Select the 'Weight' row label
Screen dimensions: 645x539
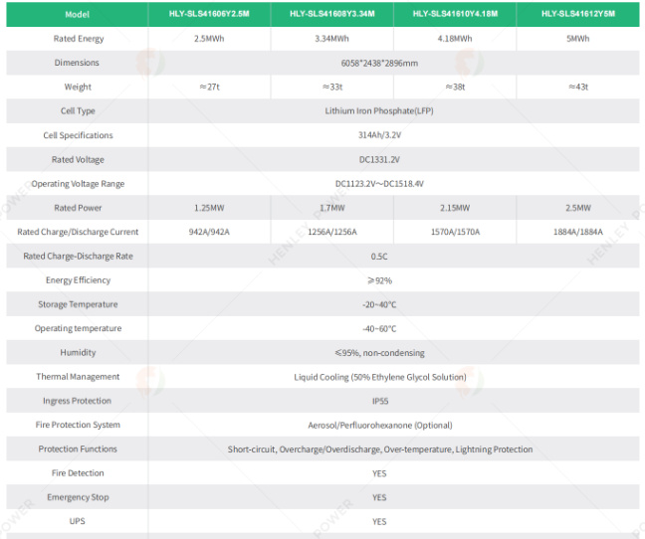pos(78,88)
